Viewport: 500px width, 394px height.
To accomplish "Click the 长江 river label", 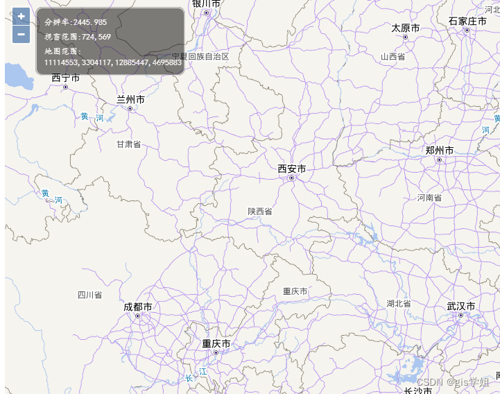I will coord(196,375).
